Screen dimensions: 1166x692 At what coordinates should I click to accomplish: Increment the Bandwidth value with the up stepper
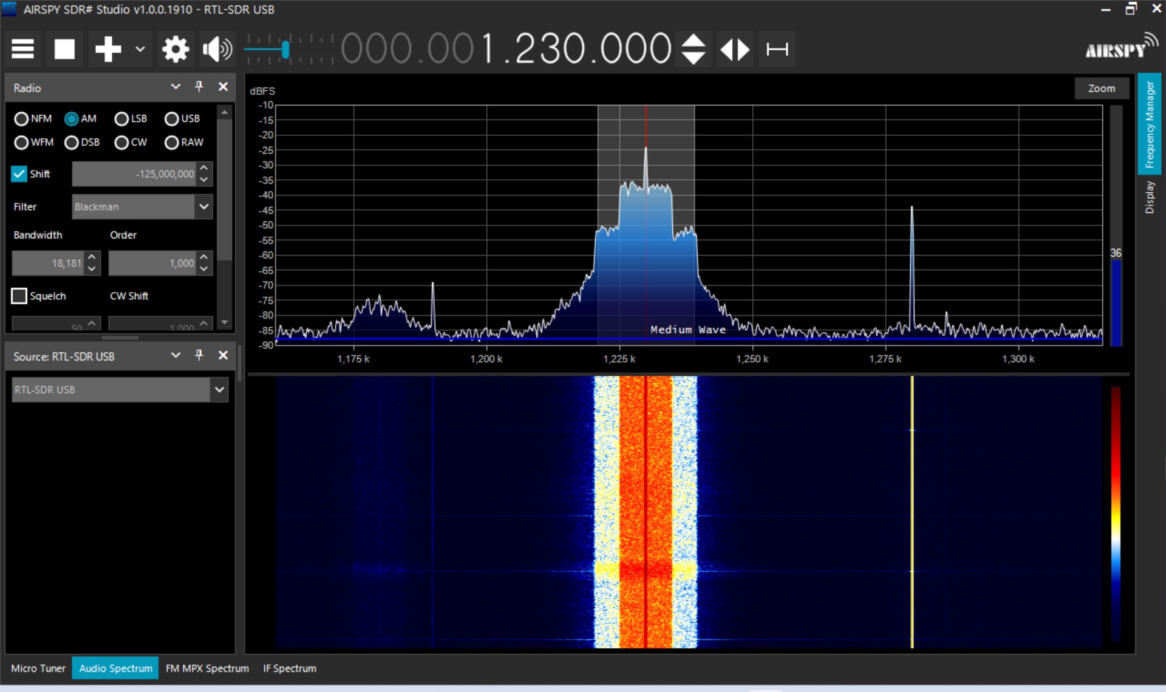[92, 258]
